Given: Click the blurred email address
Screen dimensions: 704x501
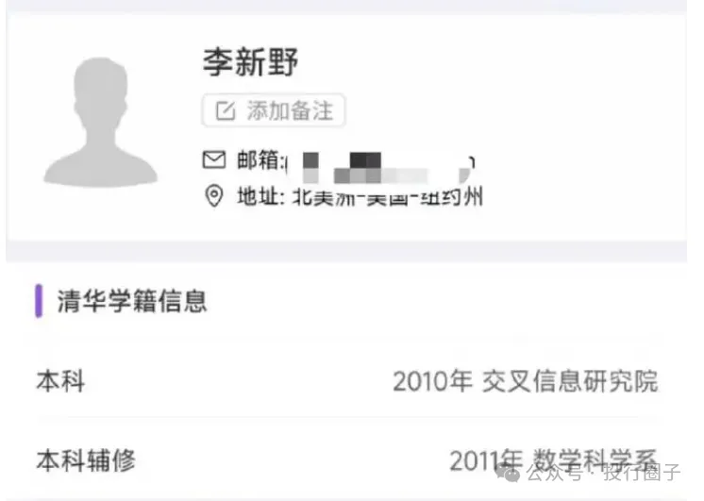Looking at the screenshot, I should click(x=380, y=168).
